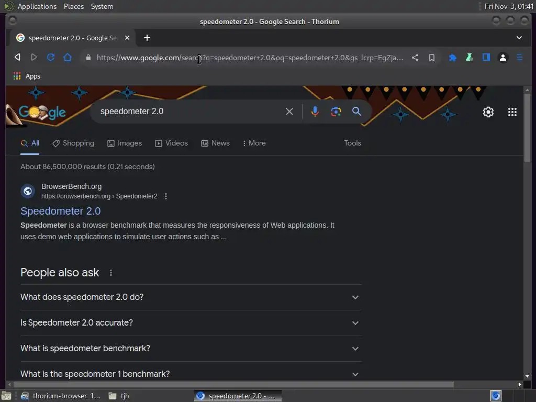Reload the Google search page
The image size is (536, 402).
[x=51, y=57]
